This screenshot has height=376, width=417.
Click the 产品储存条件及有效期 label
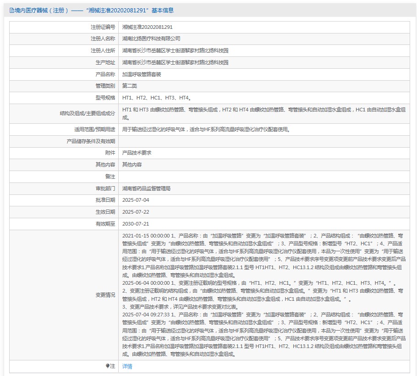[x=91, y=141]
